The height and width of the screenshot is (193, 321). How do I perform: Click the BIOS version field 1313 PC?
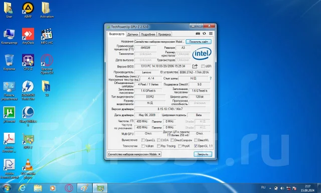[x=163, y=66]
